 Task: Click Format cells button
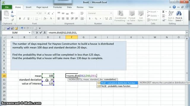click(153, 20)
